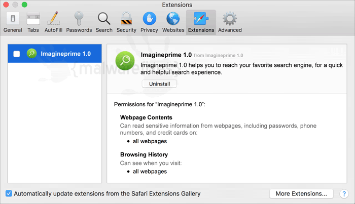This screenshot has width=355, height=204.
Task: Click the 'from Imagineprime 1.0' label
Action: click(219, 55)
